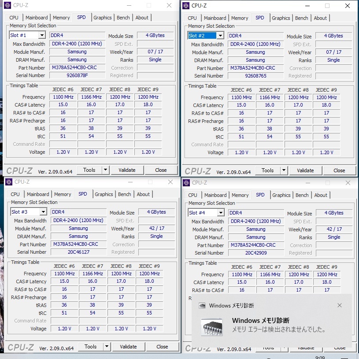This screenshot has height=359, width=359.
Task: Click JEDEC #8 tRAS value 39 in Slot #2 window
Action: 298,129
